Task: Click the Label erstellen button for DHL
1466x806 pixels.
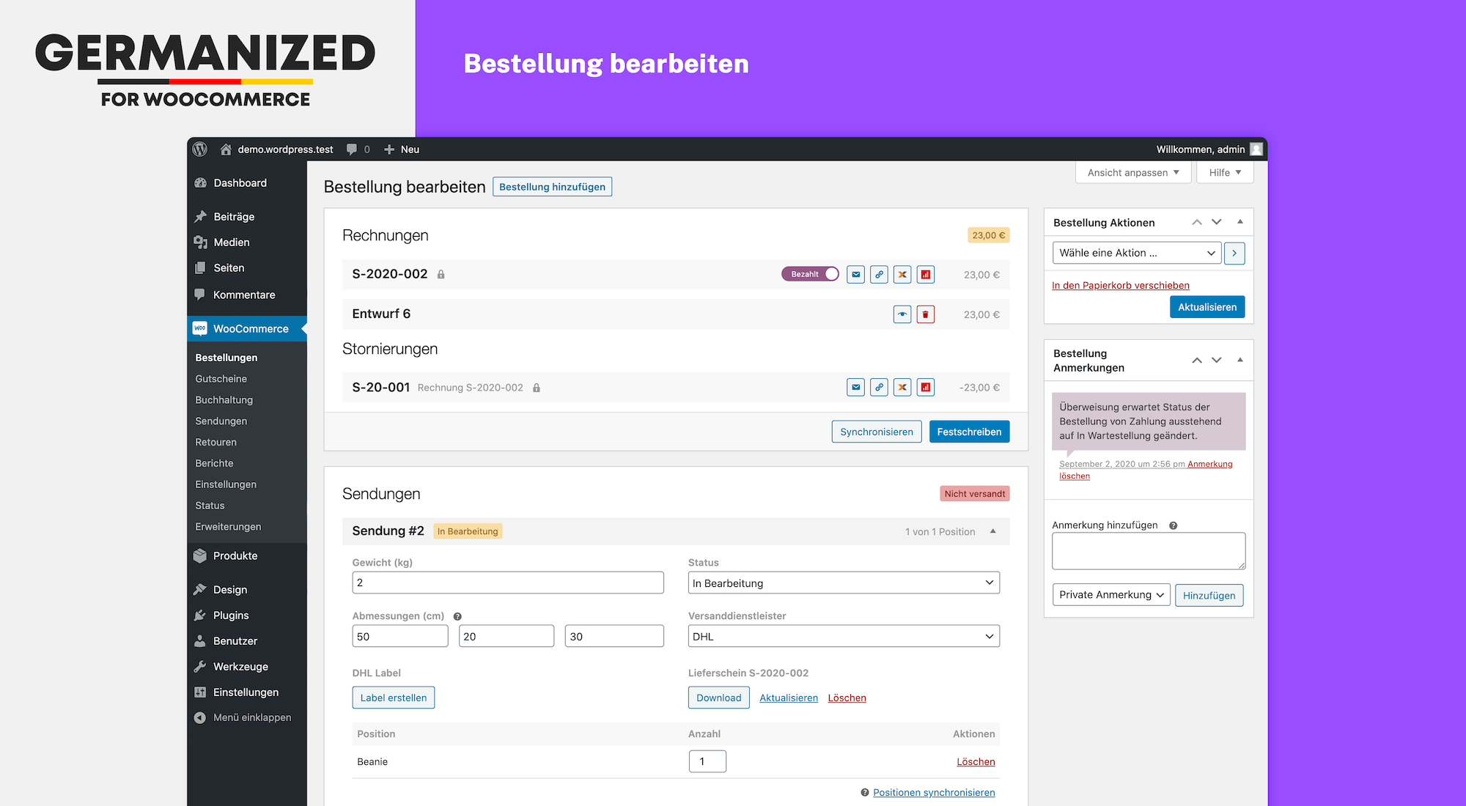Action: pos(392,697)
